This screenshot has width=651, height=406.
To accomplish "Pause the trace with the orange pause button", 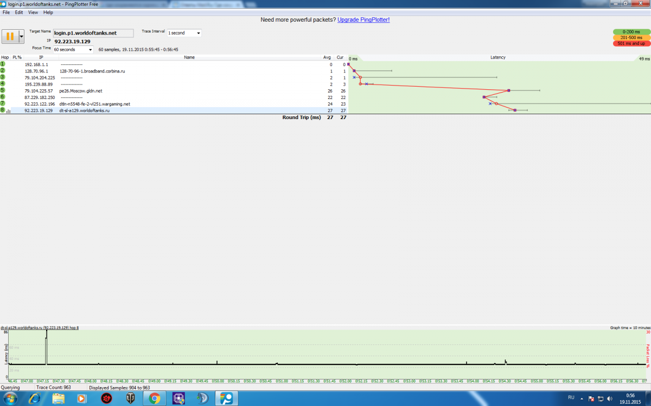I will pos(10,36).
